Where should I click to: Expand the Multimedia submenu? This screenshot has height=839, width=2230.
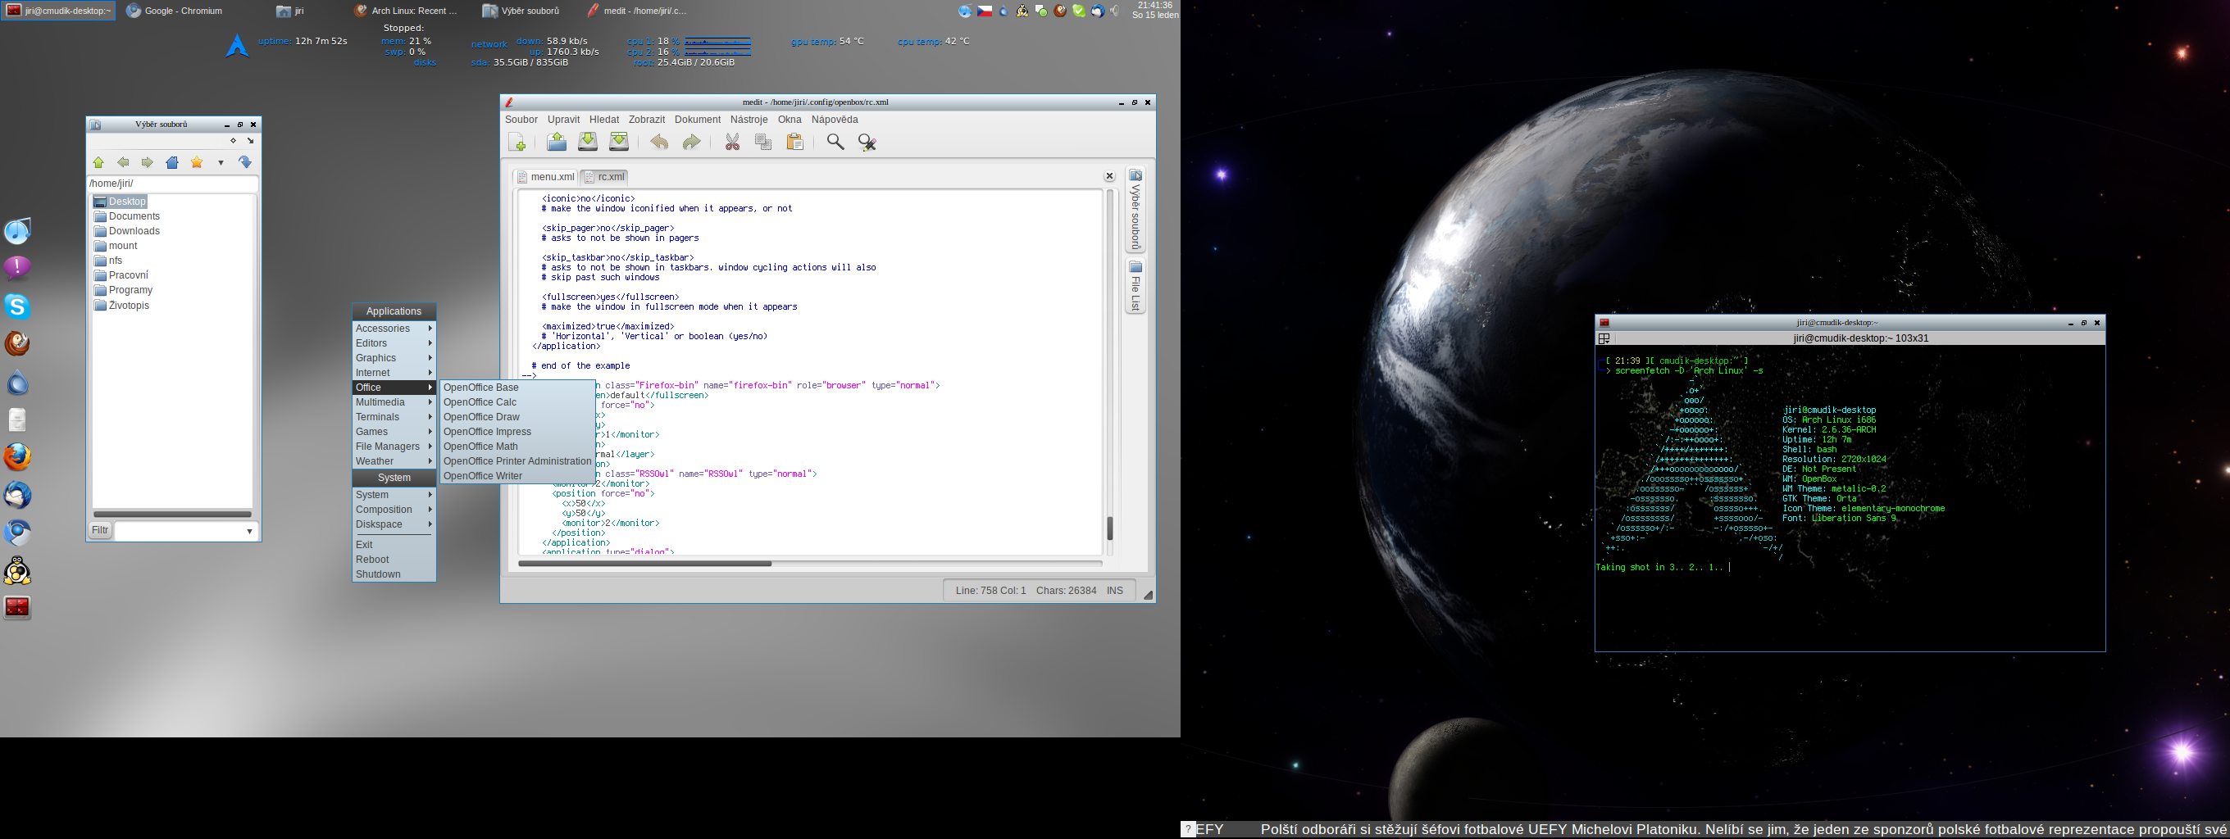(394, 402)
